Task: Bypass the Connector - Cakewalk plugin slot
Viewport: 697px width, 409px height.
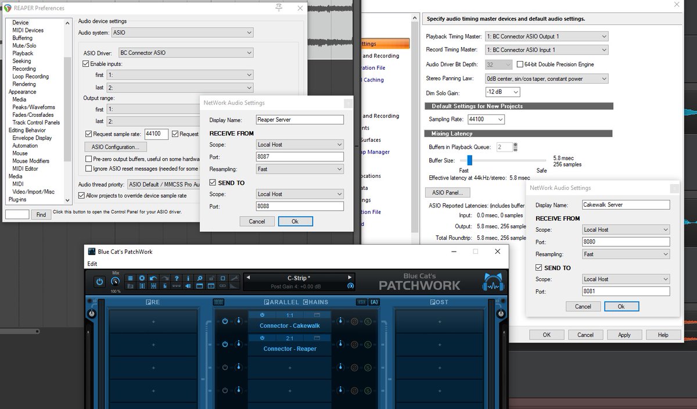Action: (262, 315)
